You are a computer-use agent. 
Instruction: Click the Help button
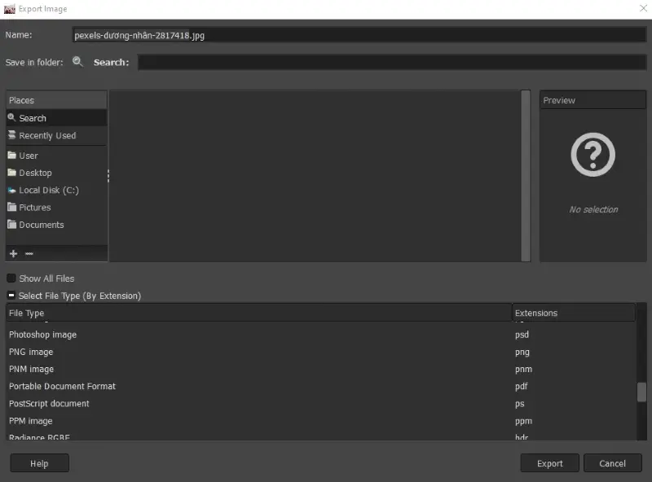tap(39, 463)
